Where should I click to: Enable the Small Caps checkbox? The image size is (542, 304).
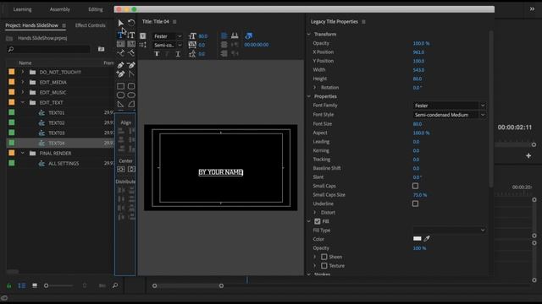pyautogui.click(x=416, y=186)
